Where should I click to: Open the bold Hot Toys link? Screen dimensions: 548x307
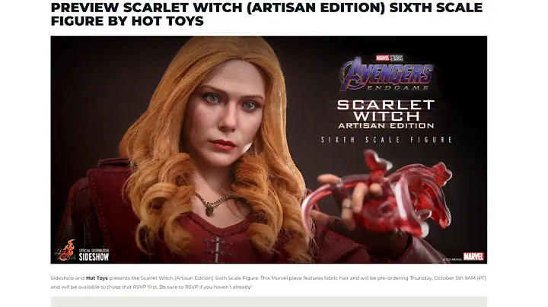point(97,278)
